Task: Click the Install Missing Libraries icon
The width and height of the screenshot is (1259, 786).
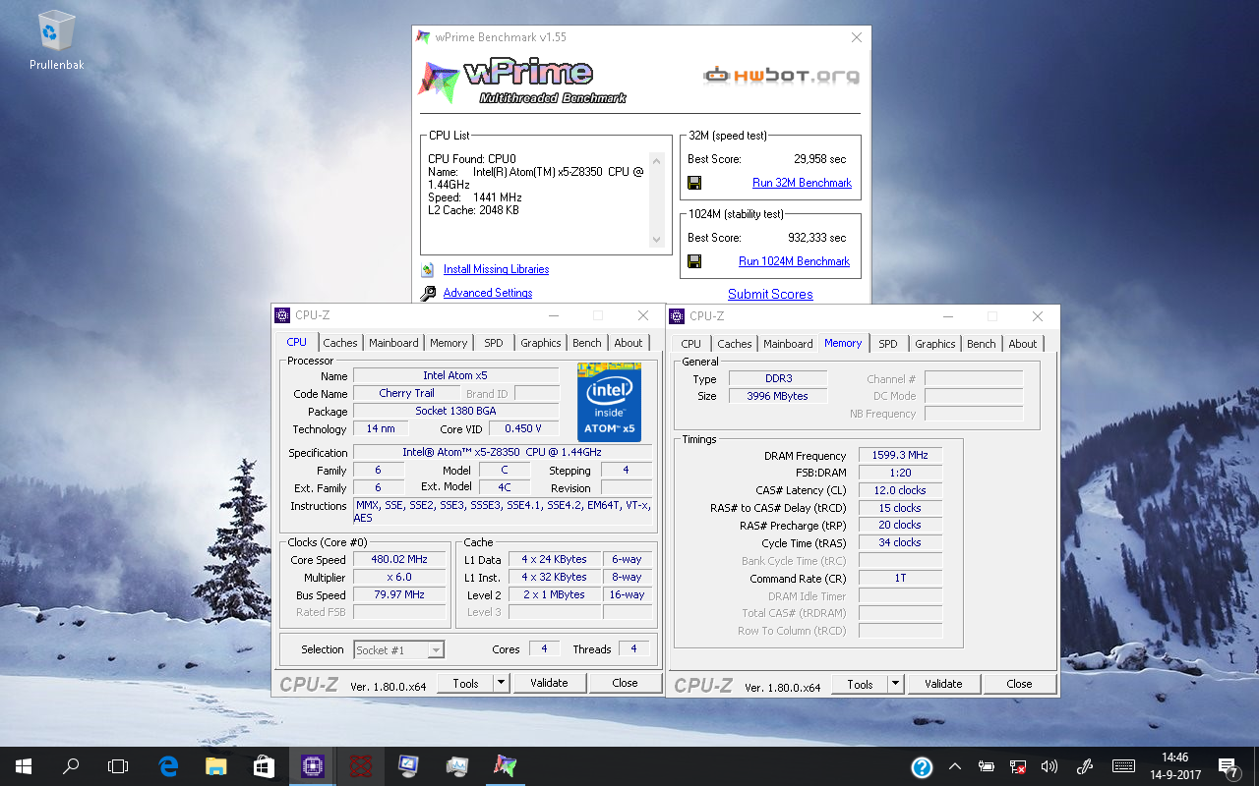Action: pos(428,269)
